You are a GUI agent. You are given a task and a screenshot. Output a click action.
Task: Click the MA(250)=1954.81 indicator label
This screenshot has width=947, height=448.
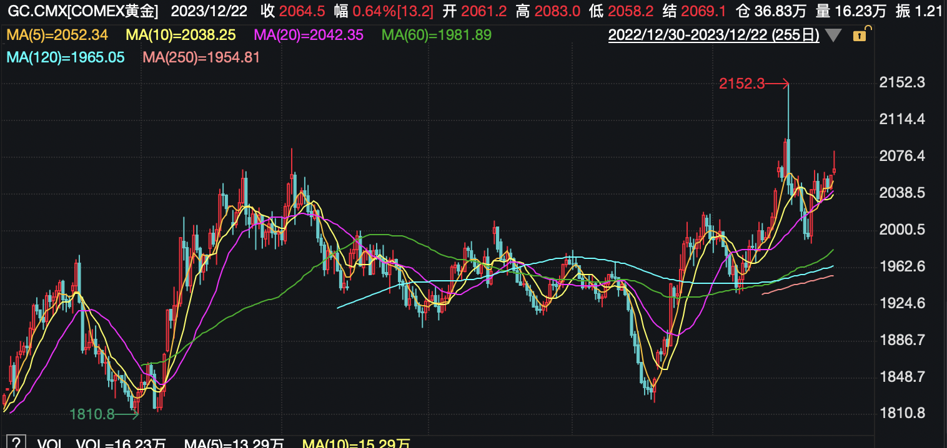click(201, 57)
